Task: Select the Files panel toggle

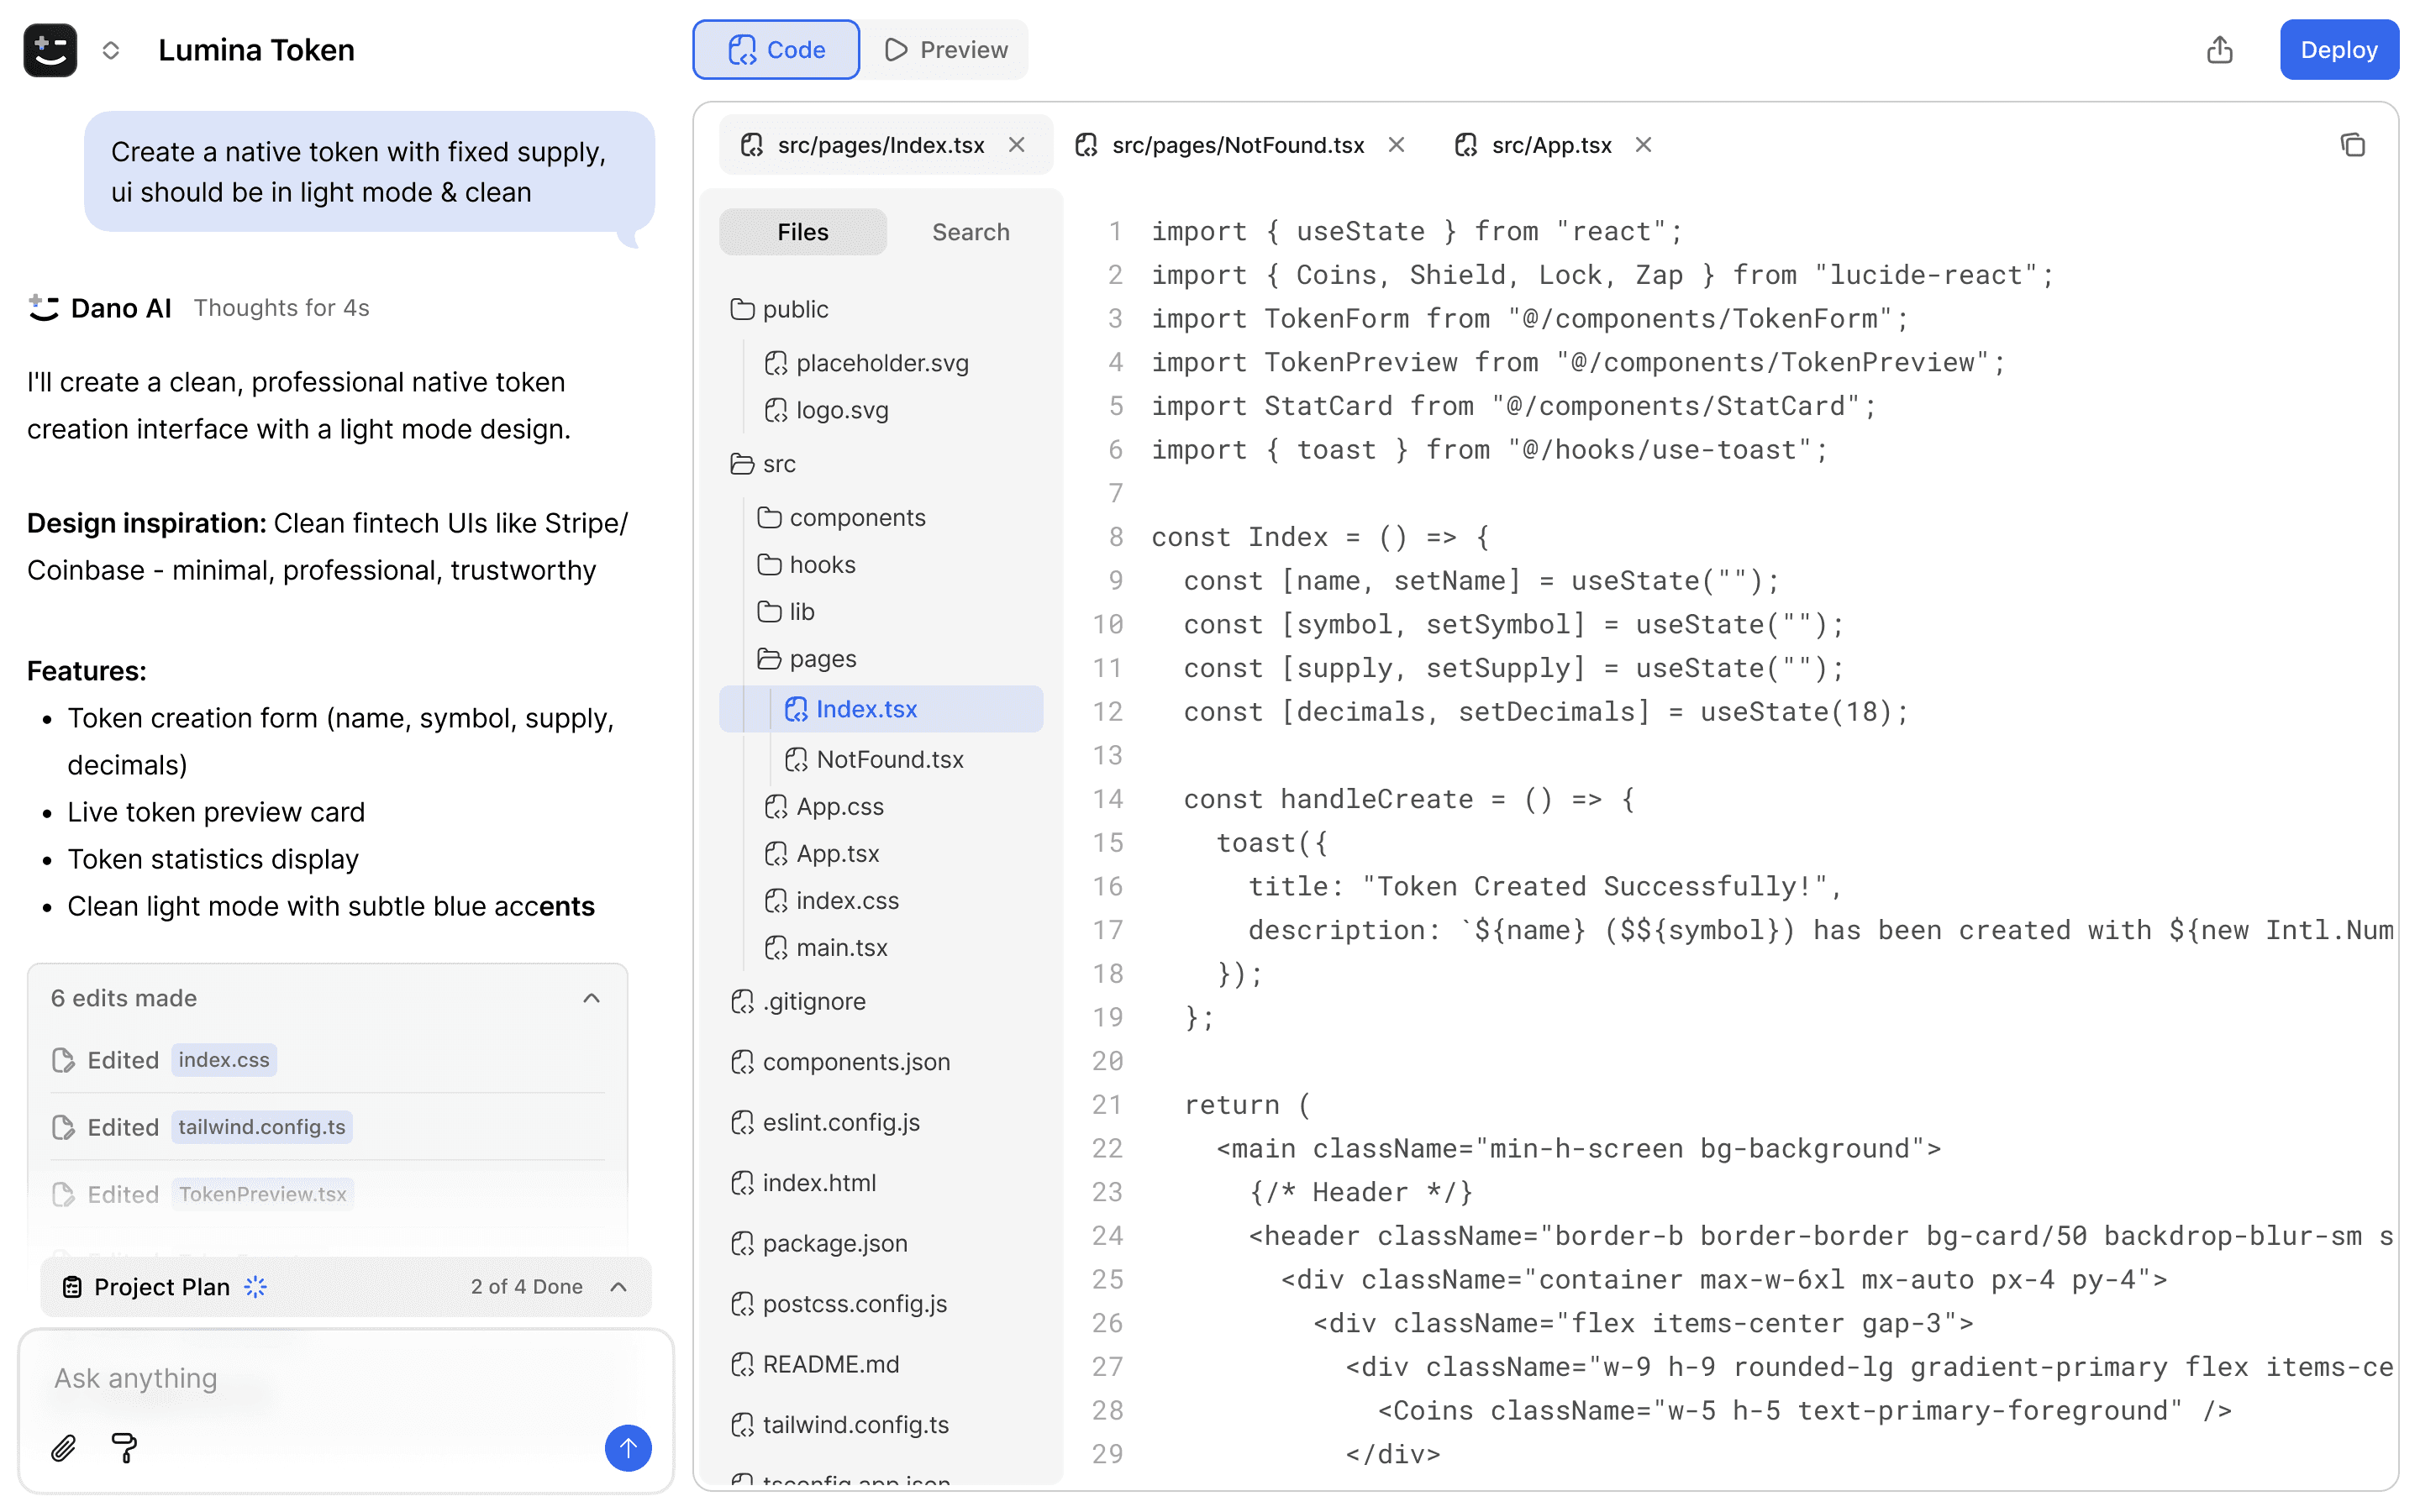Action: (802, 232)
